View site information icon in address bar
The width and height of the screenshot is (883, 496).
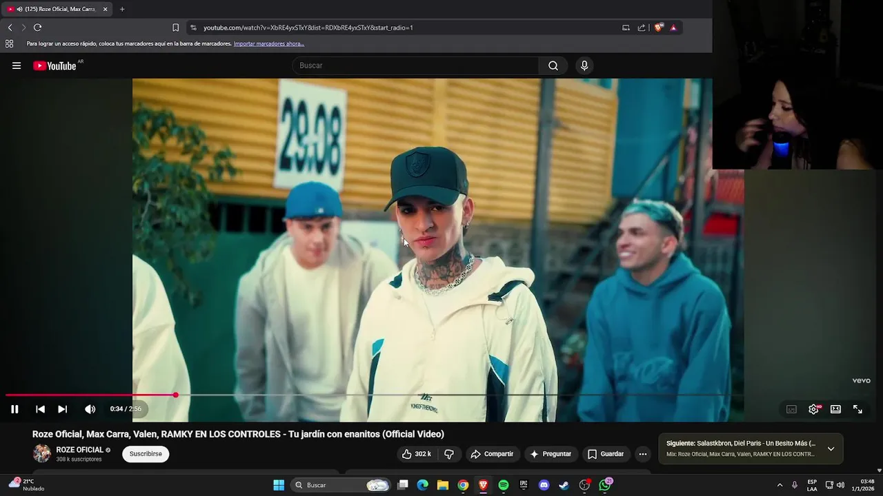click(193, 28)
